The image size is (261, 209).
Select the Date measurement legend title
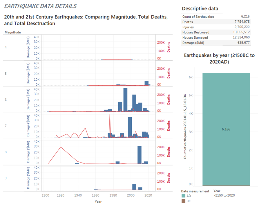195,191
